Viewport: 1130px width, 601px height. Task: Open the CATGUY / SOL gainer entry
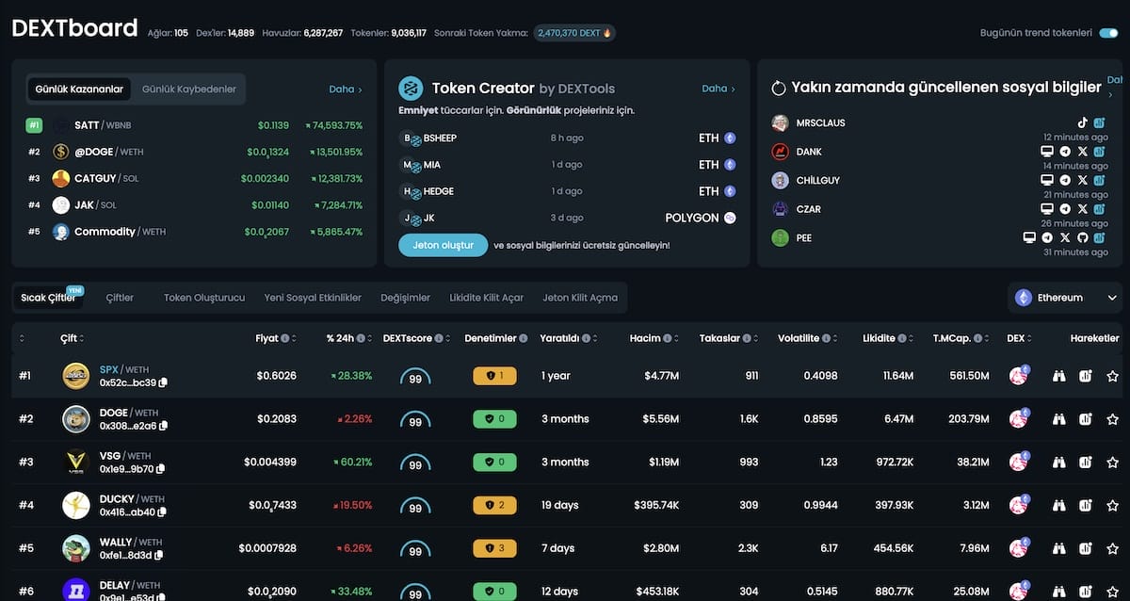click(x=194, y=178)
